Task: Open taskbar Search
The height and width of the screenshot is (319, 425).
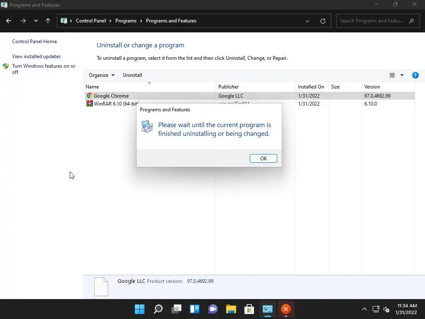Action: coord(158,309)
